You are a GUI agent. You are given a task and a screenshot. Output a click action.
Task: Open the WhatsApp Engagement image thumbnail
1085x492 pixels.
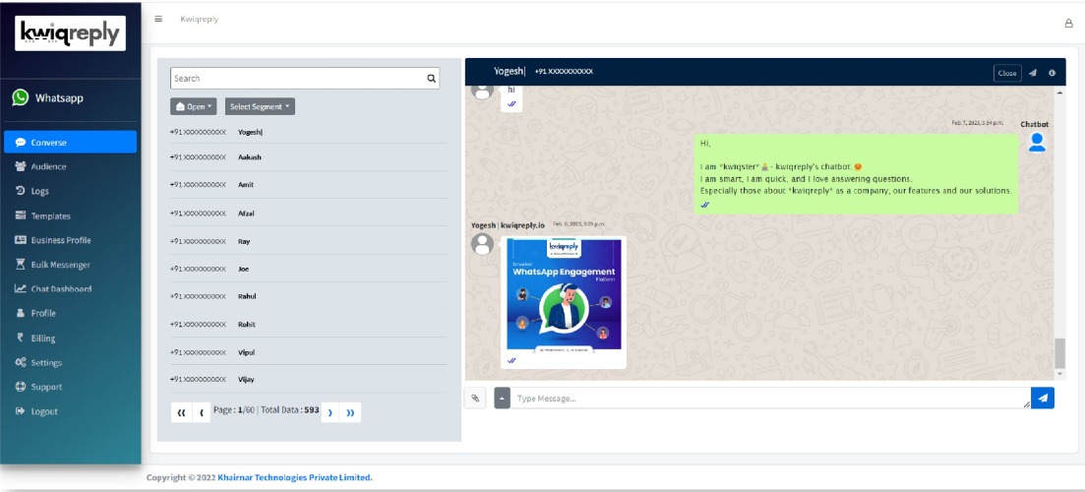click(564, 294)
